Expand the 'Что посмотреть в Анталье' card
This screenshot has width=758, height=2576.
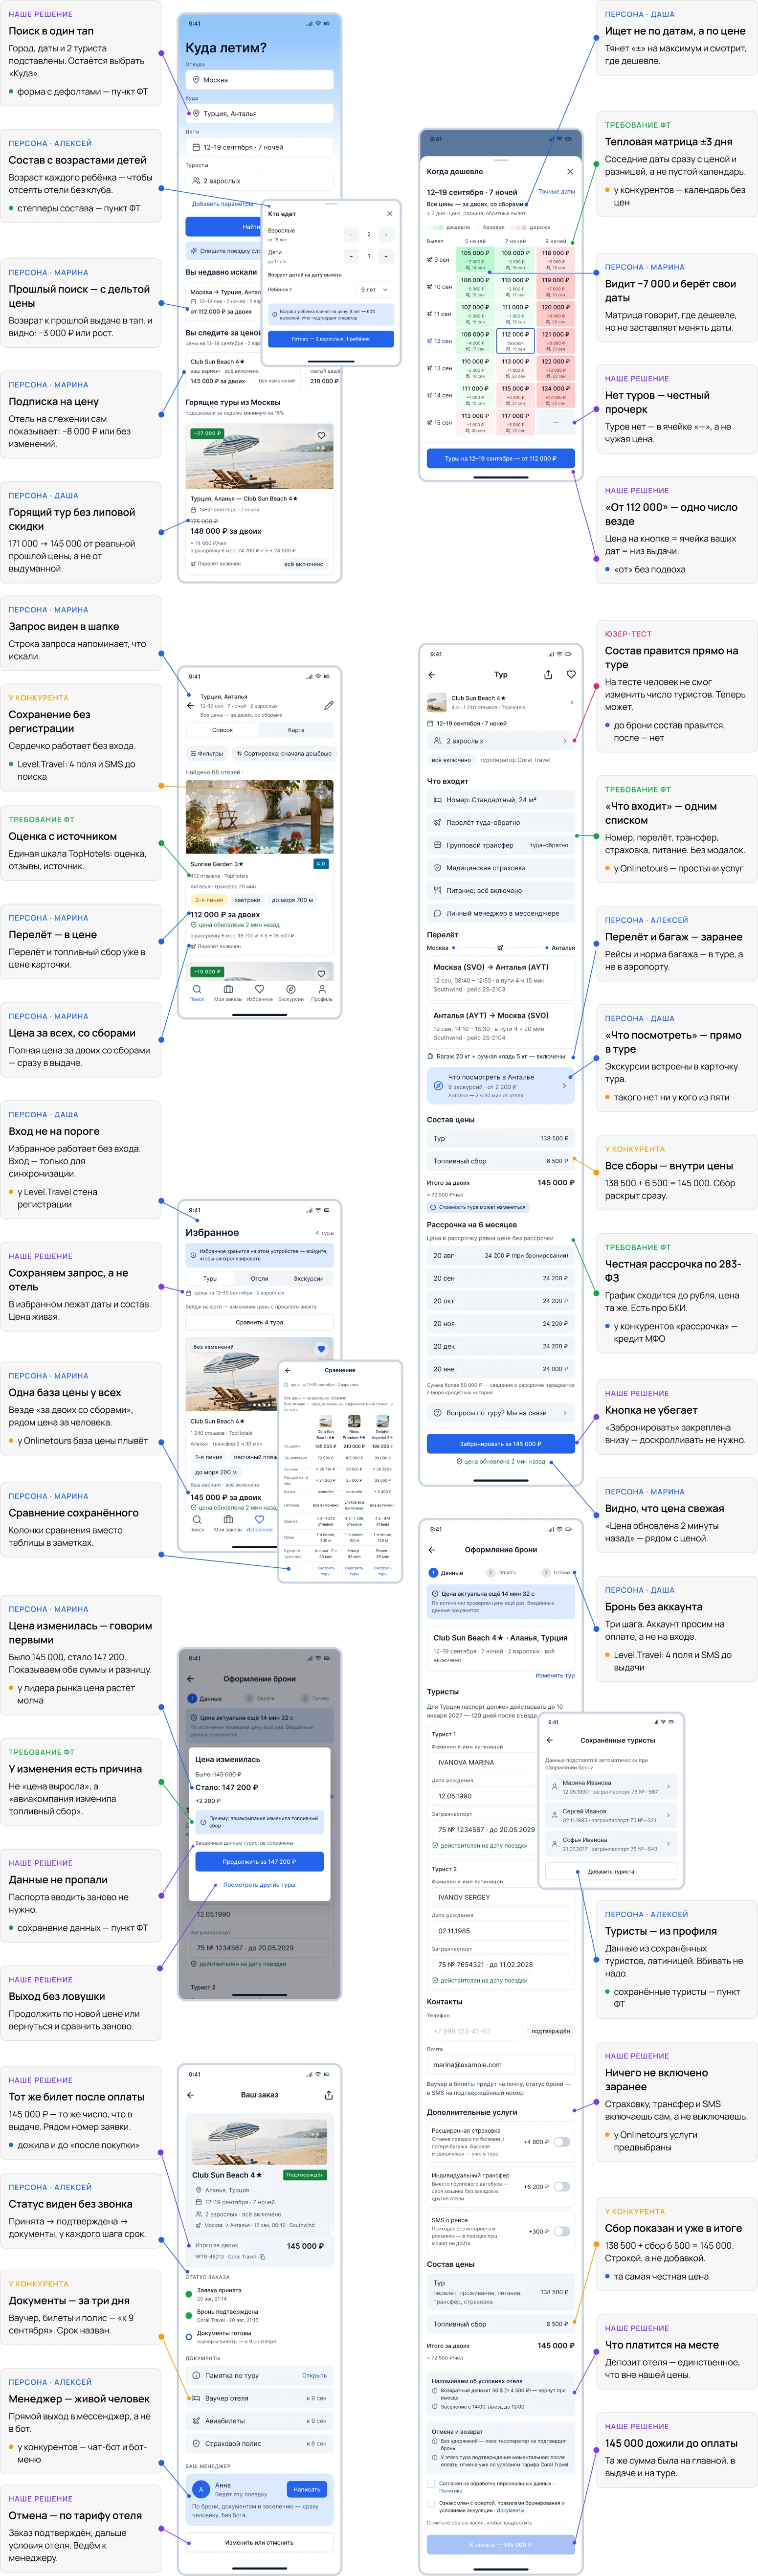pyautogui.click(x=501, y=1085)
